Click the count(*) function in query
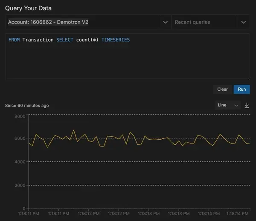This screenshot has width=256, height=221. [x=87, y=40]
